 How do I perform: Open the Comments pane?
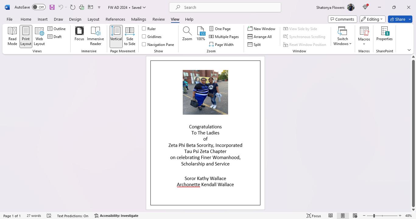pyautogui.click(x=342, y=19)
